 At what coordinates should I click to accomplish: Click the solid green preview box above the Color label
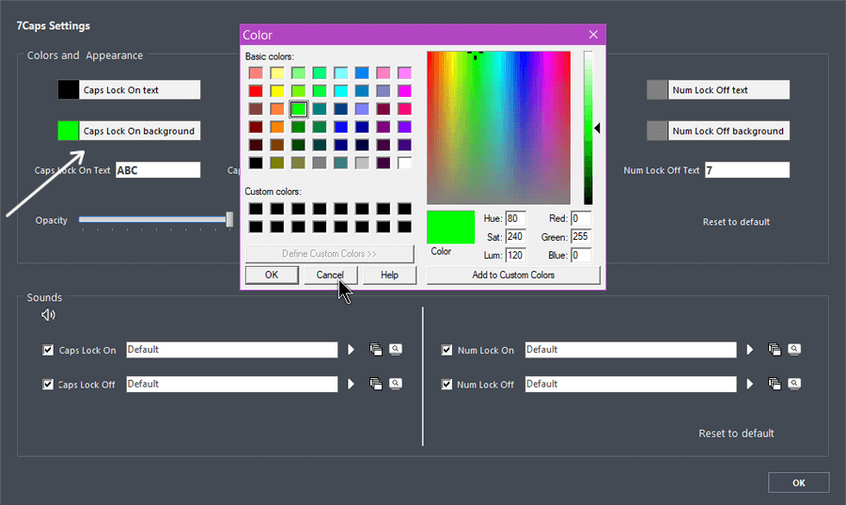(x=450, y=228)
